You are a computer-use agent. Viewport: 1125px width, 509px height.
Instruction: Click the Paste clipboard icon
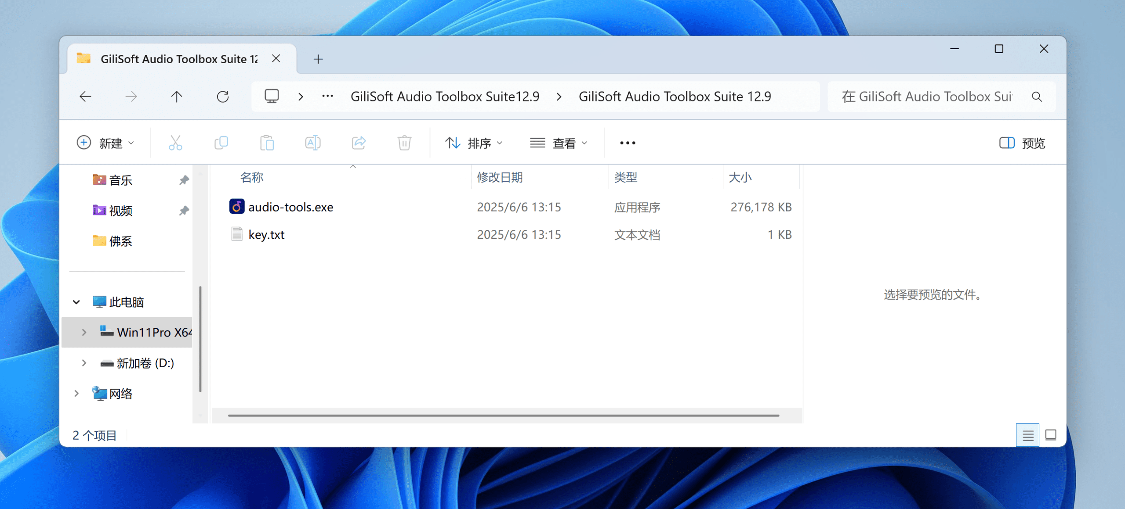[267, 143]
